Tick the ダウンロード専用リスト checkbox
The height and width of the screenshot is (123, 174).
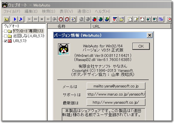pyautogui.click(x=6, y=31)
